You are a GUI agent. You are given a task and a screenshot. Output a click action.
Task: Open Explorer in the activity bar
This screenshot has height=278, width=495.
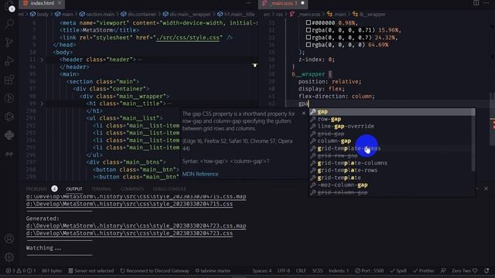pyautogui.click(x=9, y=5)
